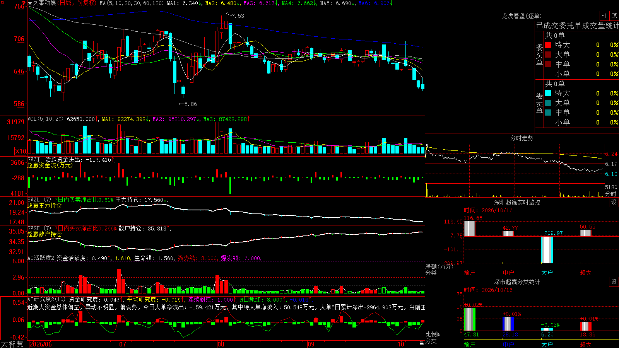Click the 分时走势 panel title
The image size is (619, 348).
click(x=522, y=138)
